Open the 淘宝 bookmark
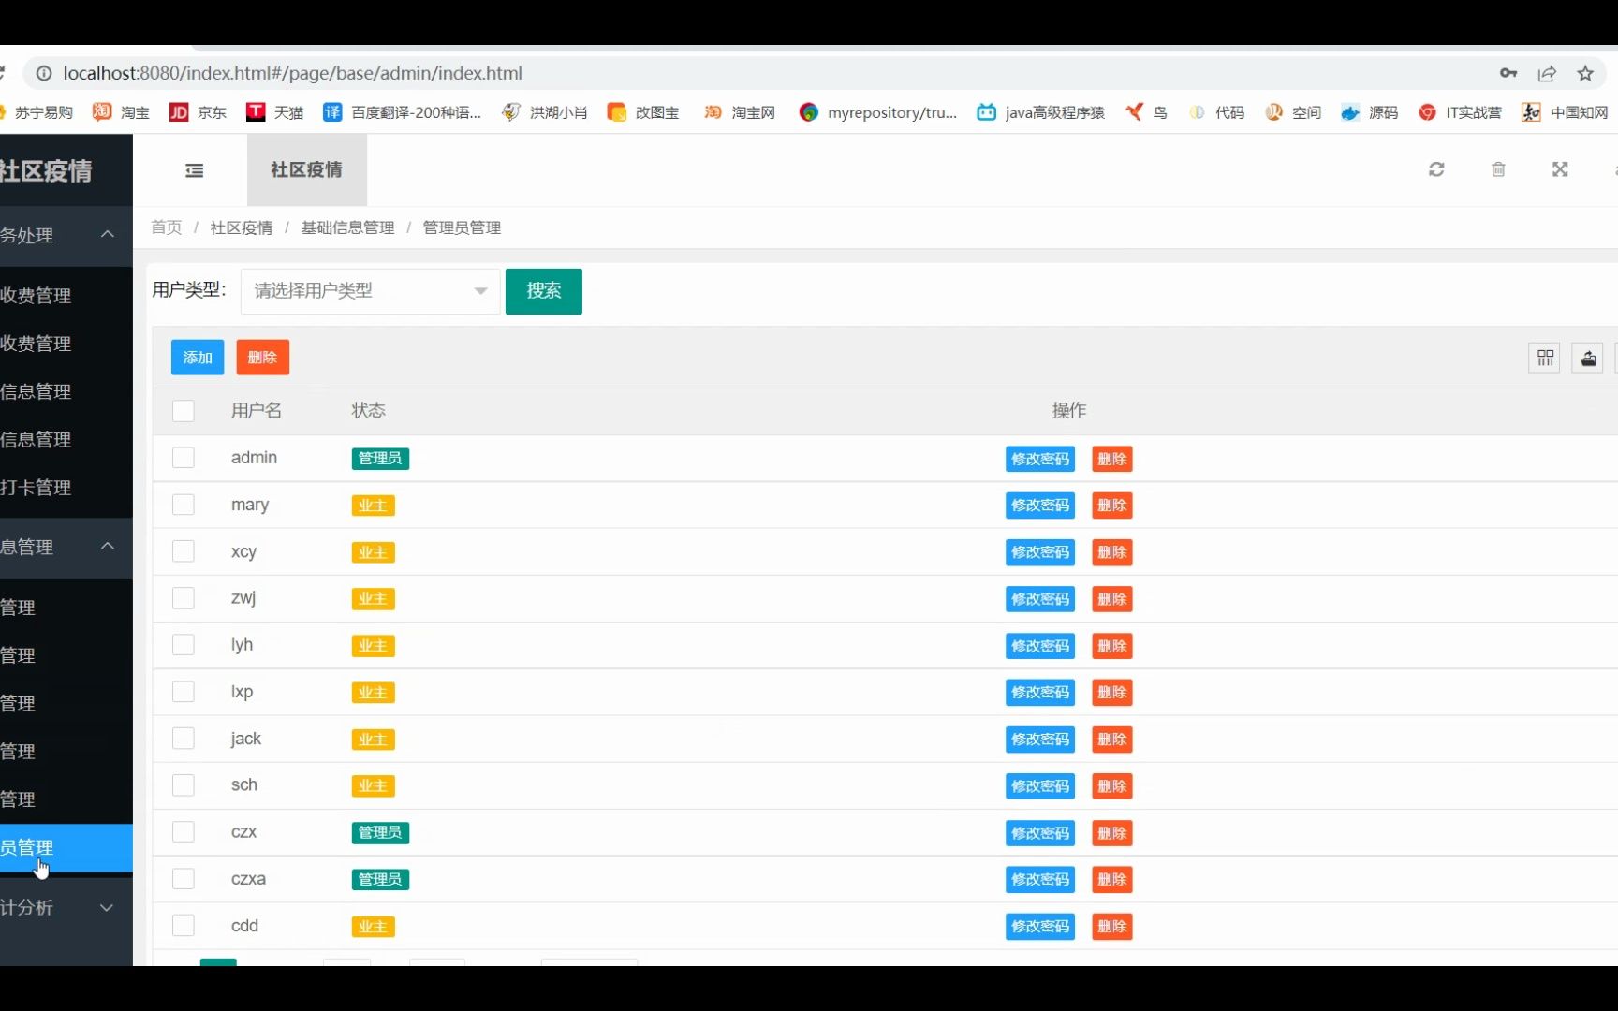The height and width of the screenshot is (1011, 1618). (x=121, y=112)
